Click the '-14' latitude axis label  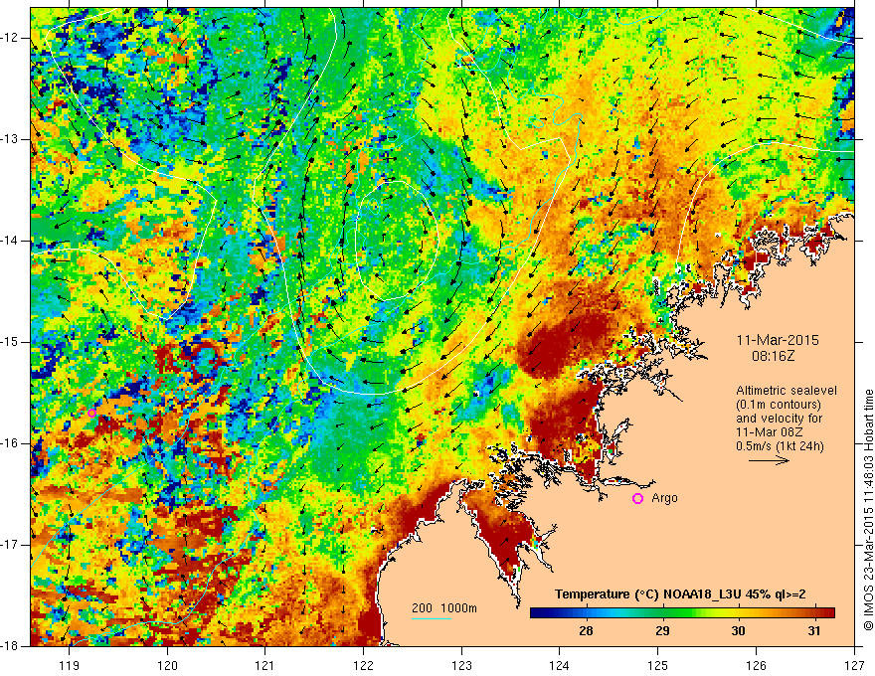pyautogui.click(x=10, y=241)
